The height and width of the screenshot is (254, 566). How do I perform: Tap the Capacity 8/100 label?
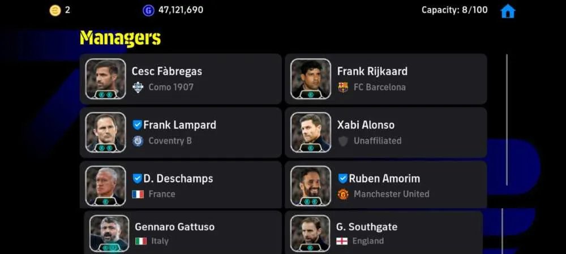tap(454, 10)
